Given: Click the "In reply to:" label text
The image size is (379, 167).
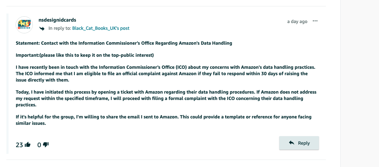Looking at the screenshot, I should (x=60, y=28).
